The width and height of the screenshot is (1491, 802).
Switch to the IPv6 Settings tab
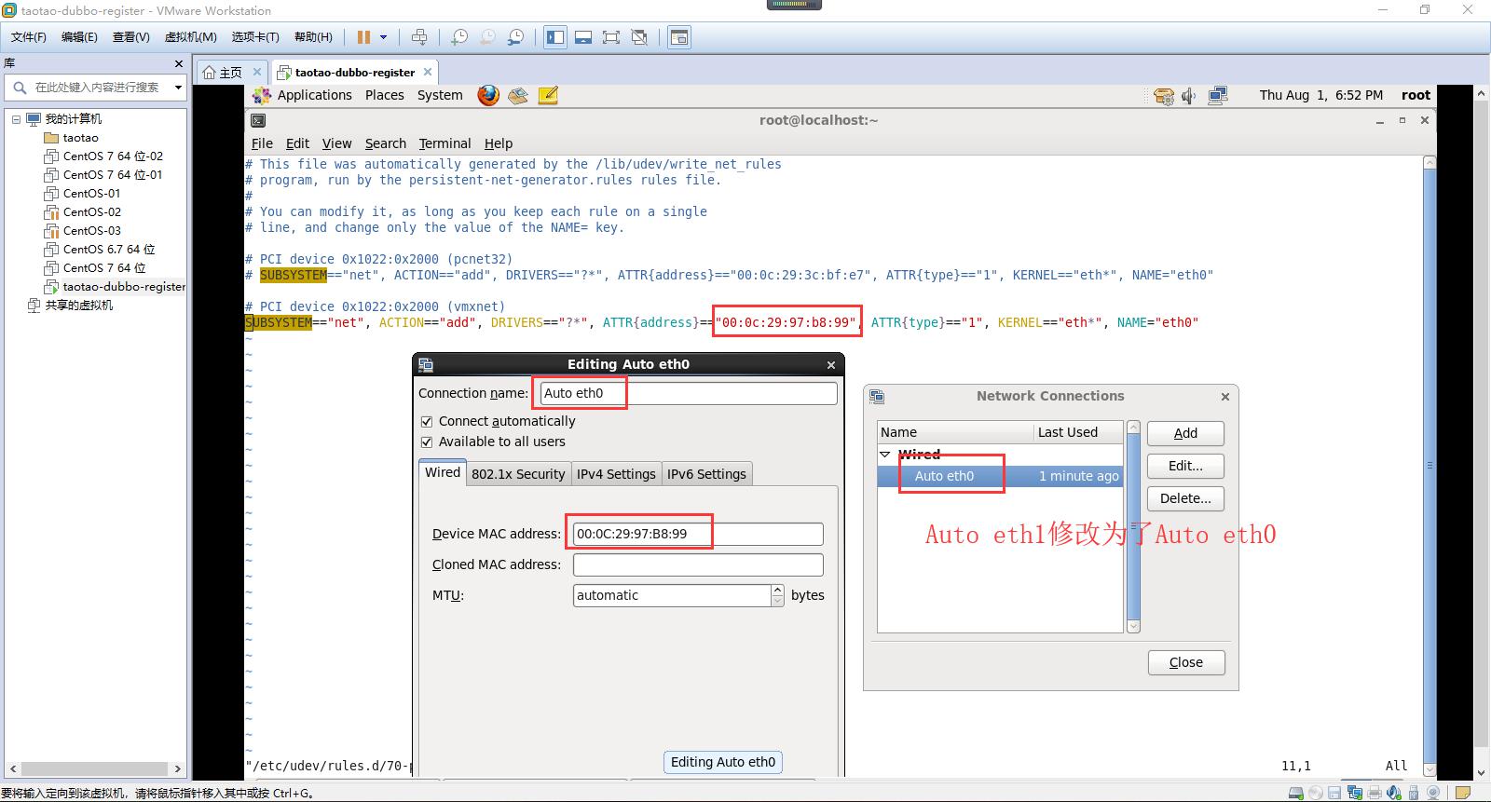(x=706, y=474)
